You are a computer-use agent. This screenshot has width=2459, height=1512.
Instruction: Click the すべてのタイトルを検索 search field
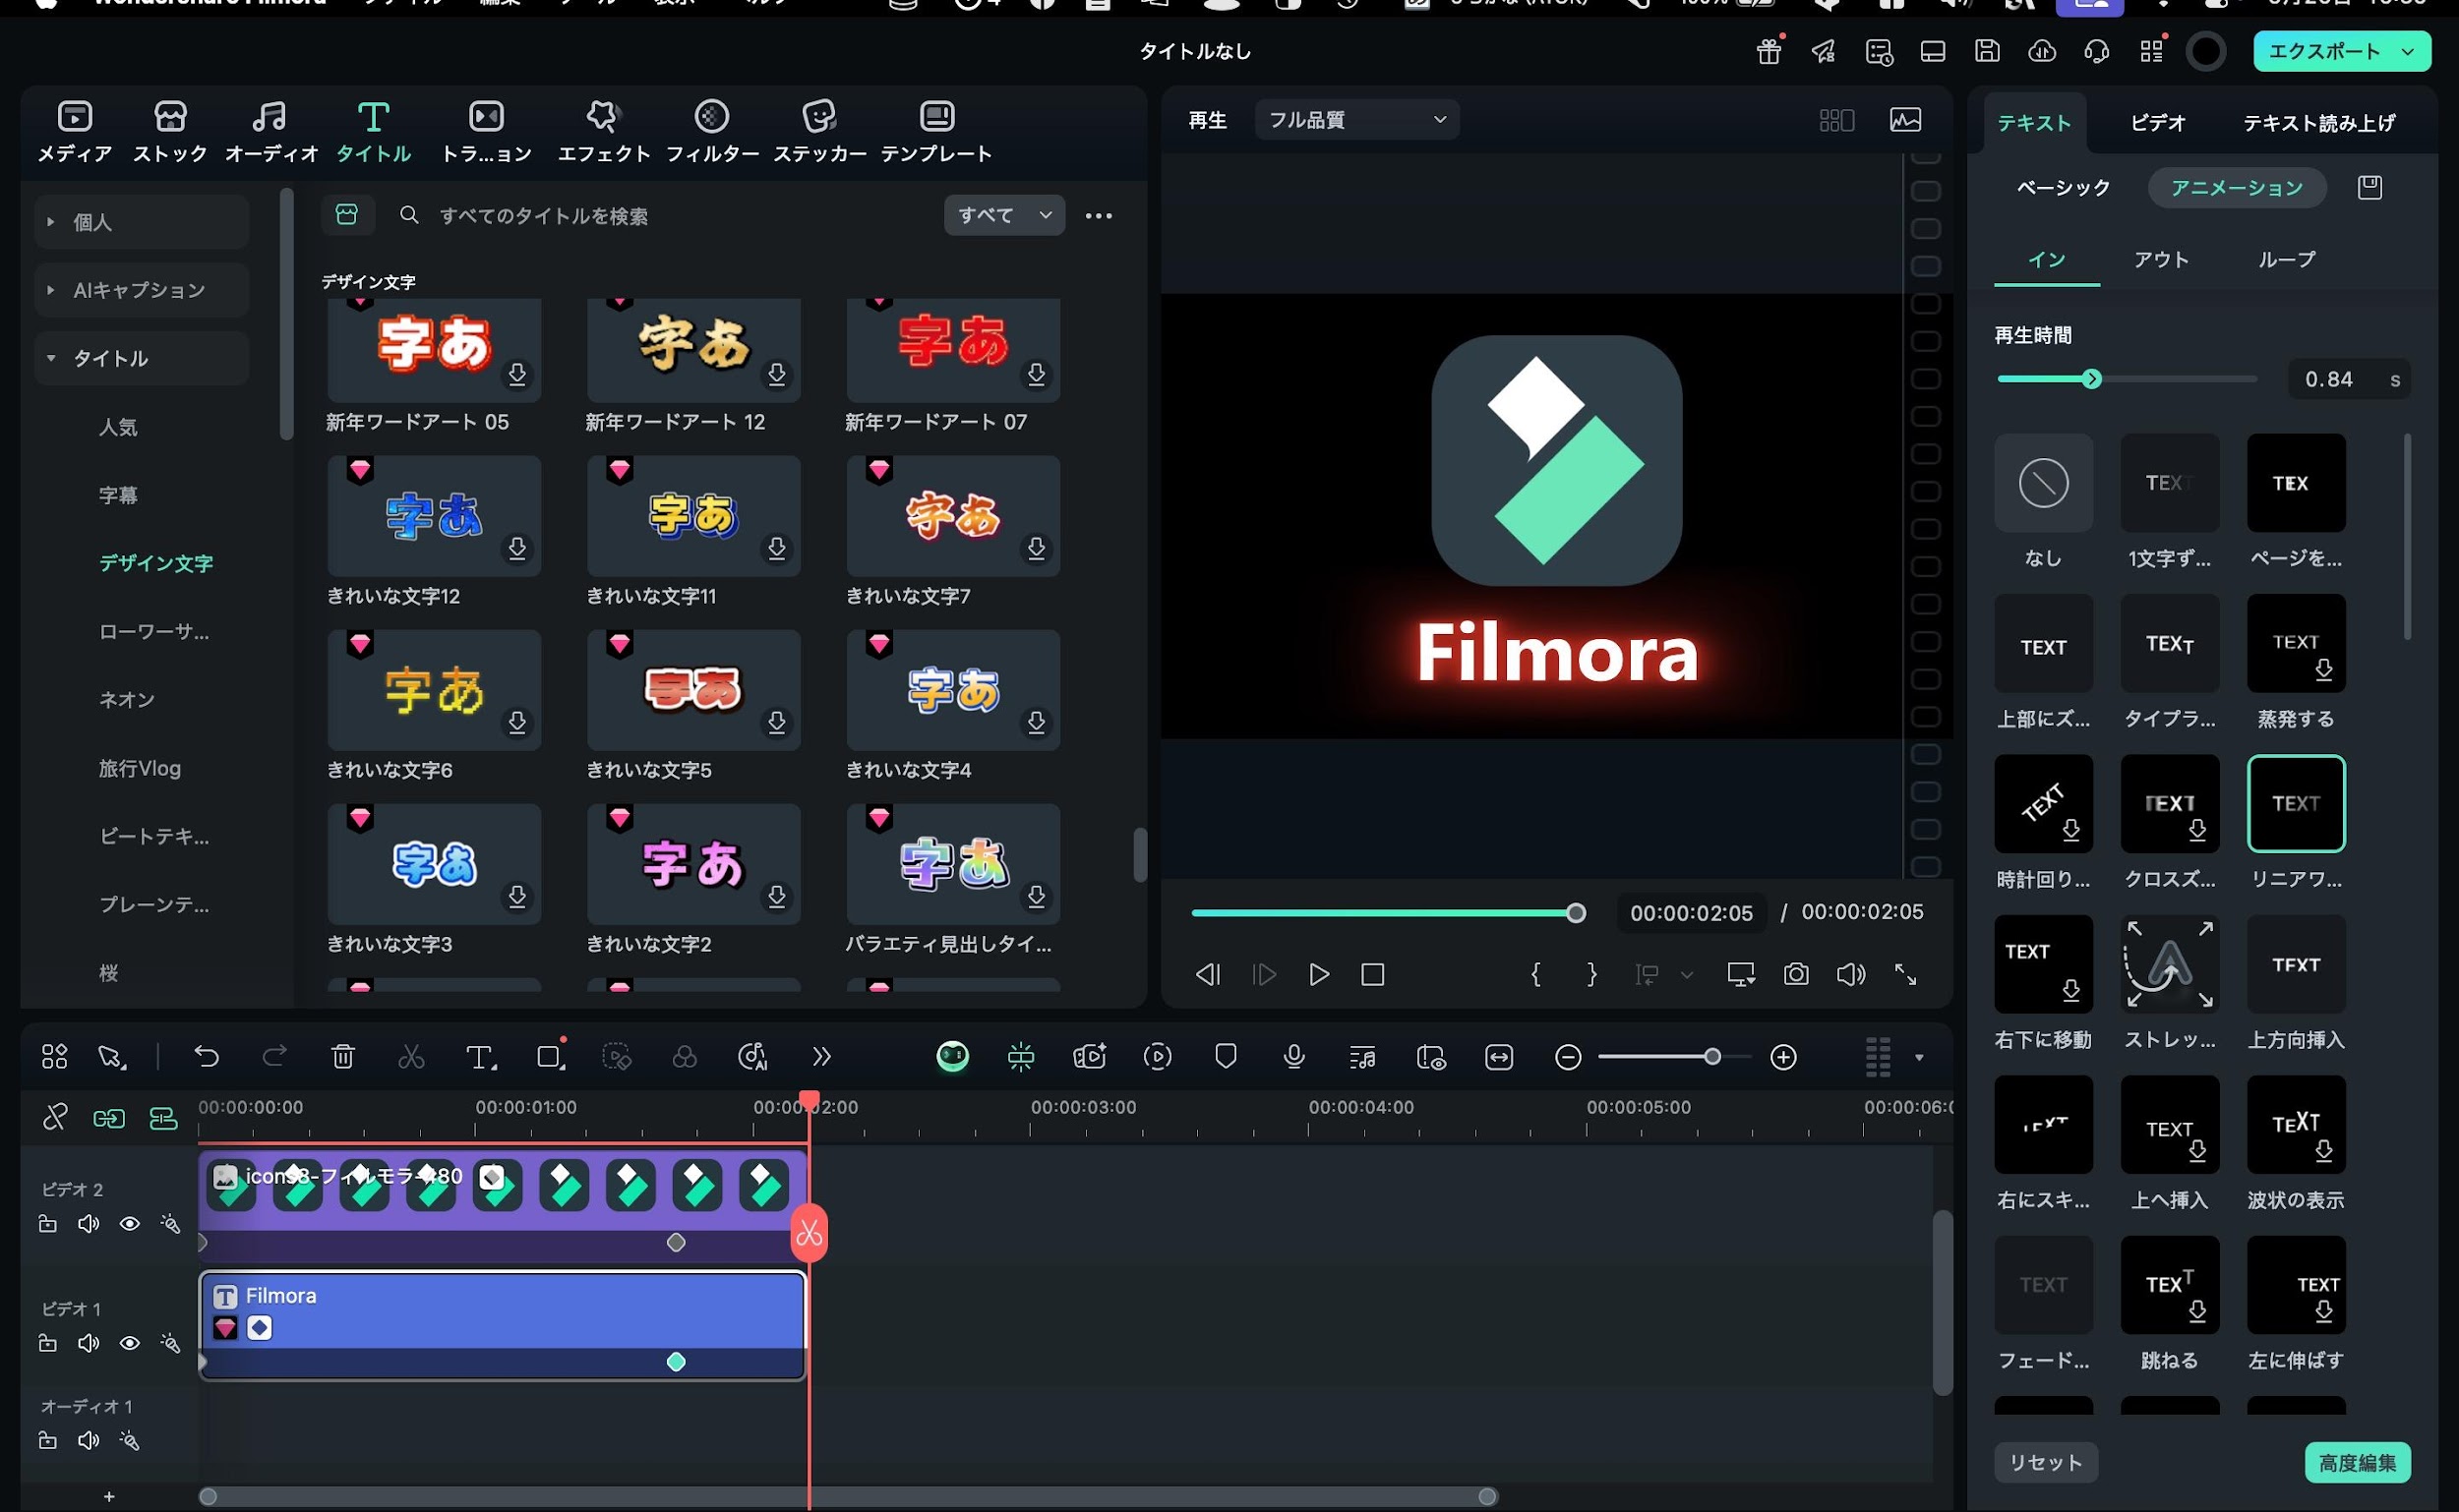[x=660, y=216]
